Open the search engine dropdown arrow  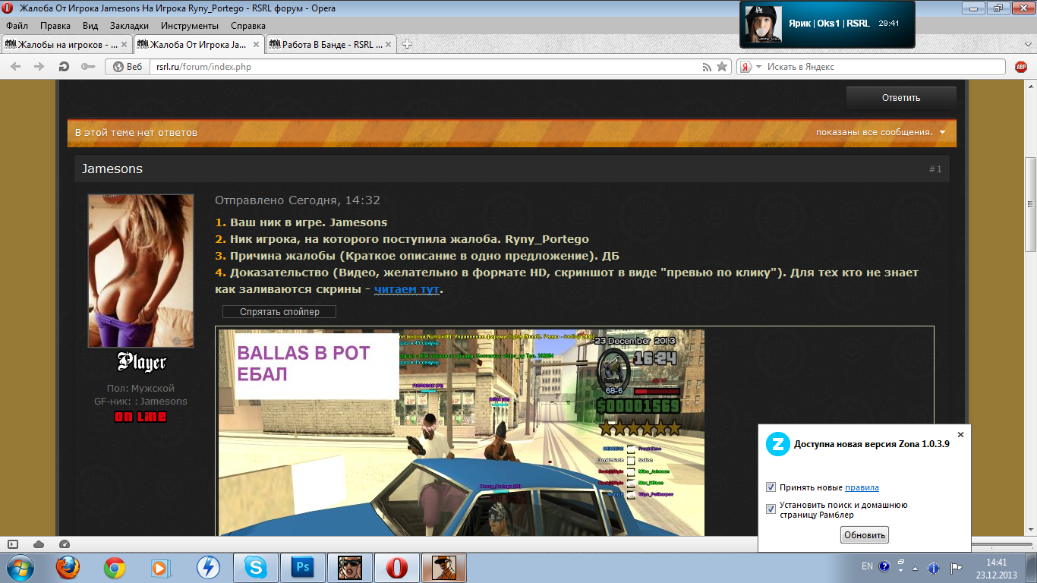[x=758, y=67]
